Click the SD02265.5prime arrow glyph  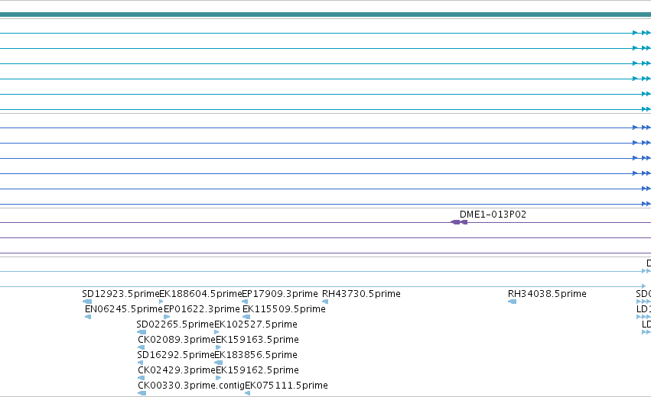pos(142,332)
